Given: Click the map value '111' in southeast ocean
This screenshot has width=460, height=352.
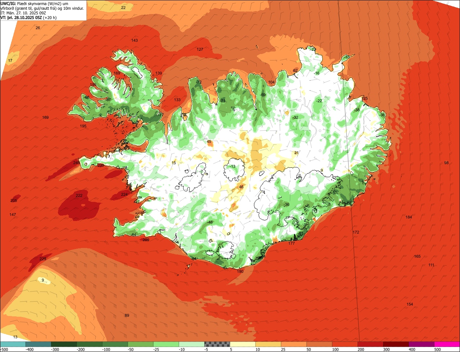Looking at the screenshot, I should click(431, 265).
